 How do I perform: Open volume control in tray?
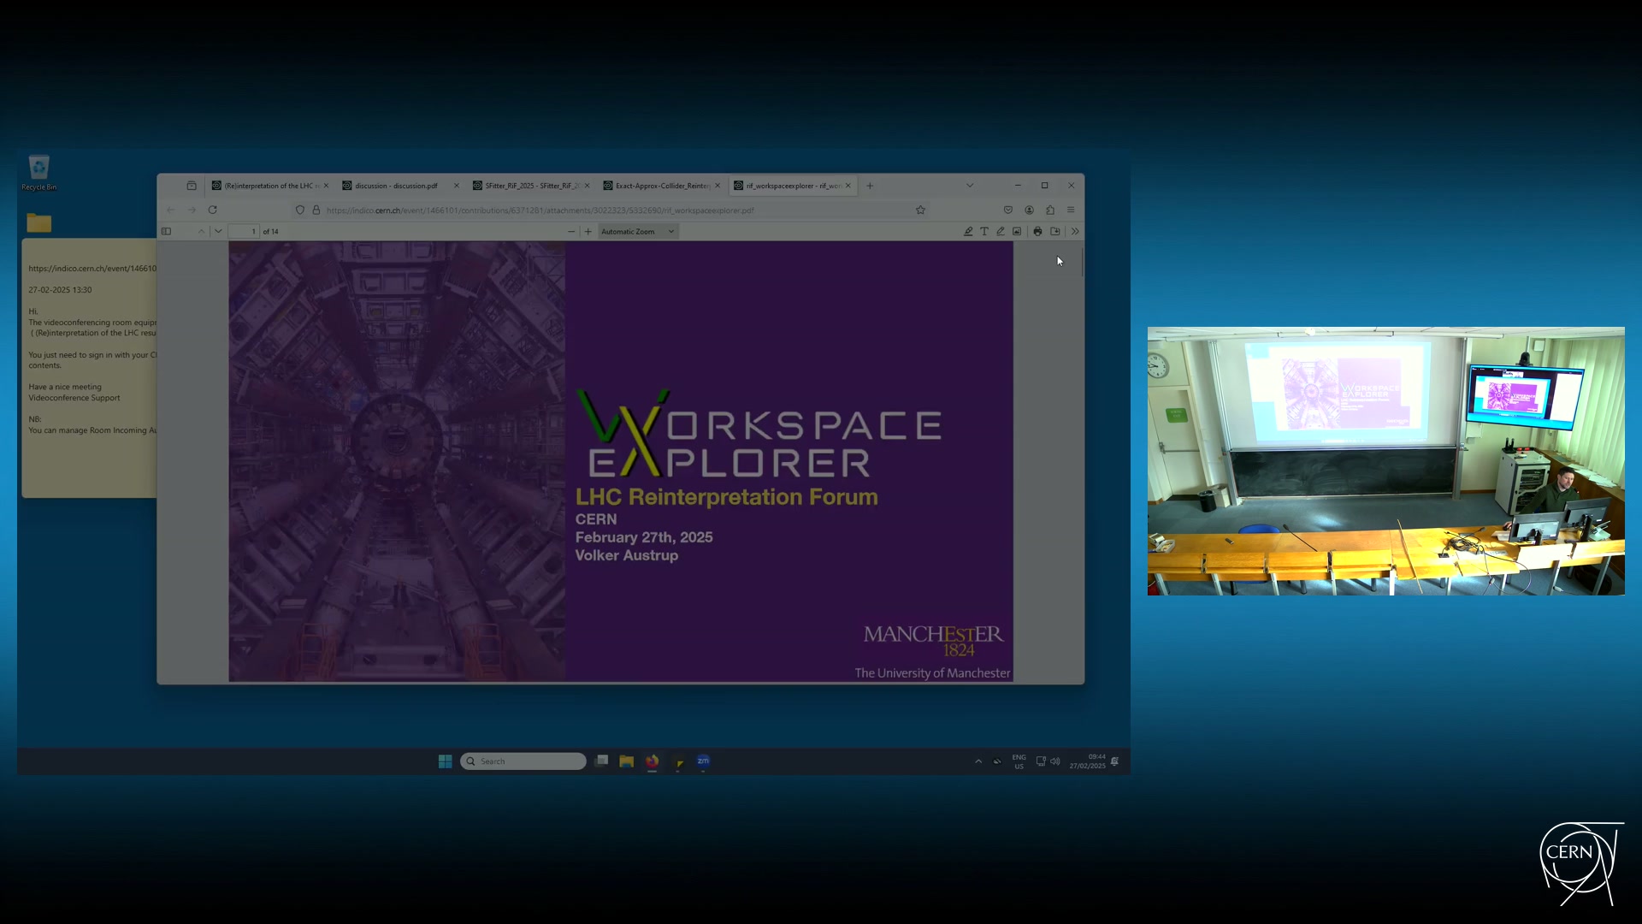click(1055, 761)
